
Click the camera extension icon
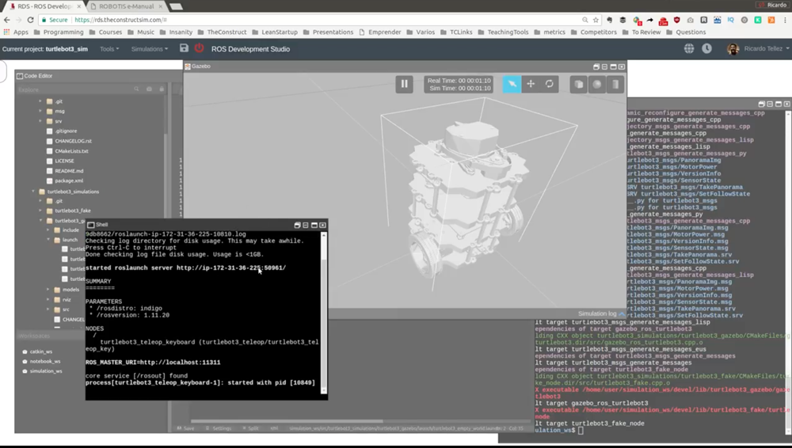point(690,21)
